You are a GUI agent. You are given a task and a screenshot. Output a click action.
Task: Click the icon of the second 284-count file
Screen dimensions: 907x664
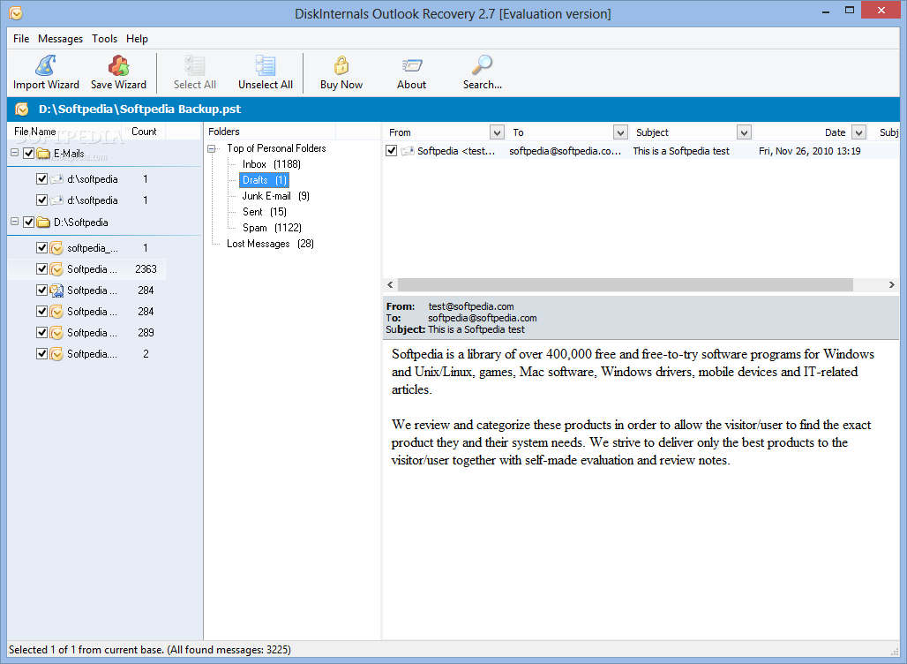point(56,312)
